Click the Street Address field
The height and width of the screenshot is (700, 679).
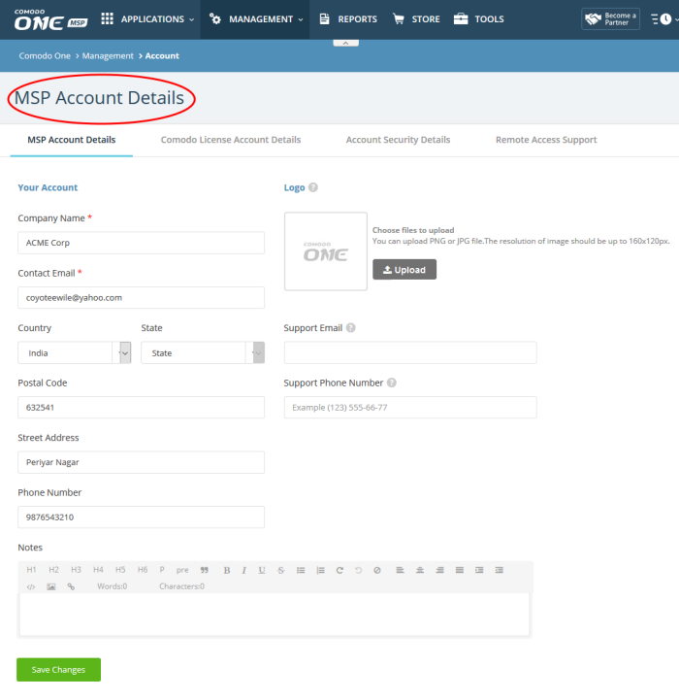pos(141,462)
